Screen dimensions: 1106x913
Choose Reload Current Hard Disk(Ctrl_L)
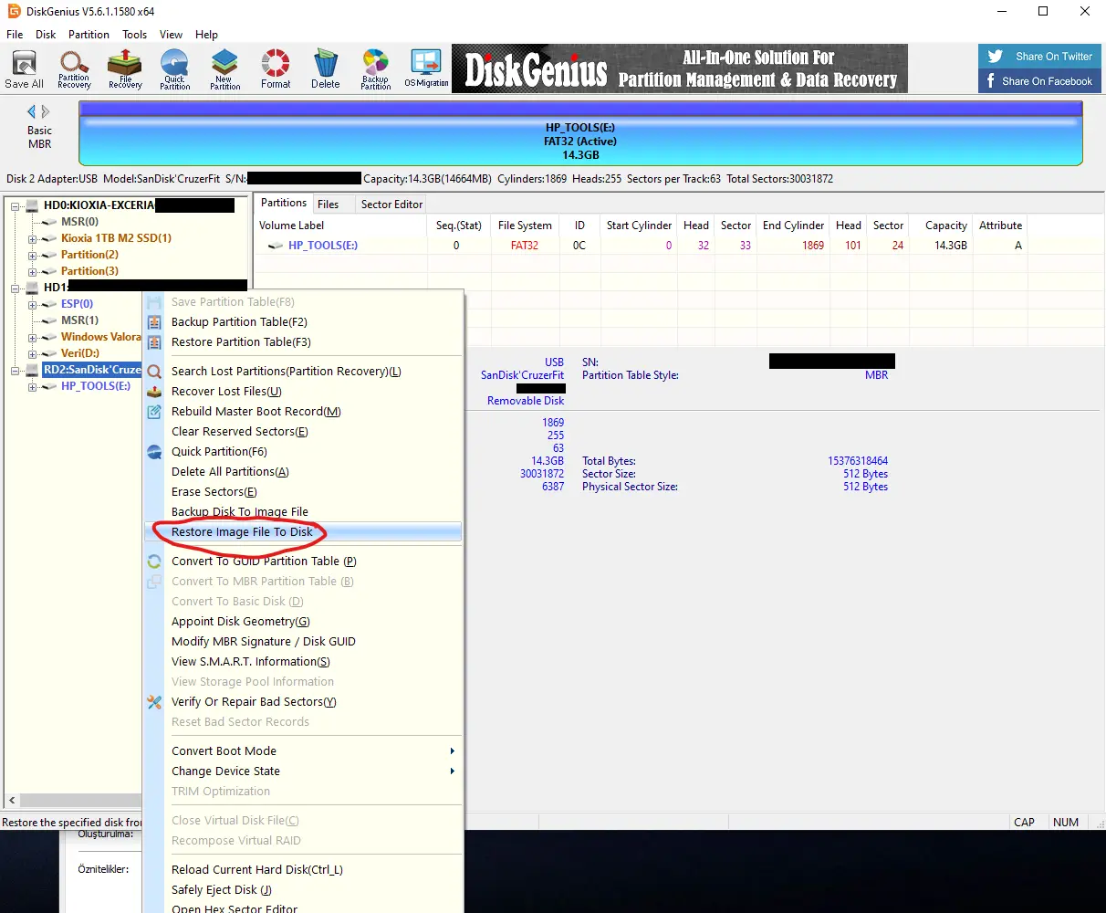tap(303, 870)
